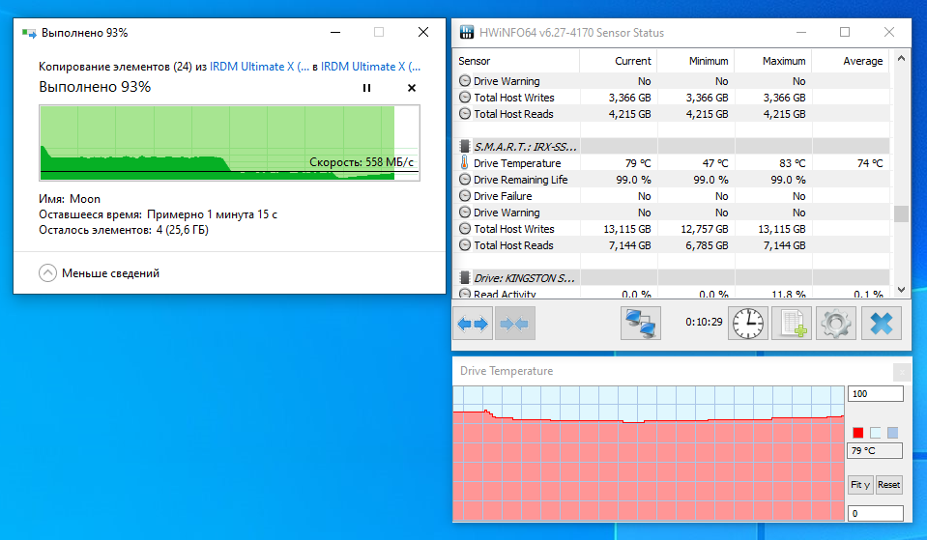The width and height of the screenshot is (927, 540).
Task: Click the Minimum column header
Action: [x=696, y=61]
